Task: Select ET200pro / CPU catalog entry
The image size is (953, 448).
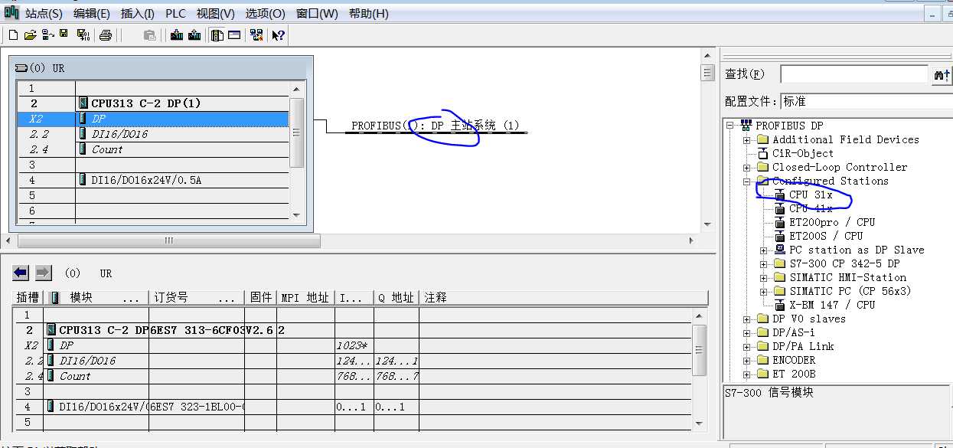Action: click(832, 222)
